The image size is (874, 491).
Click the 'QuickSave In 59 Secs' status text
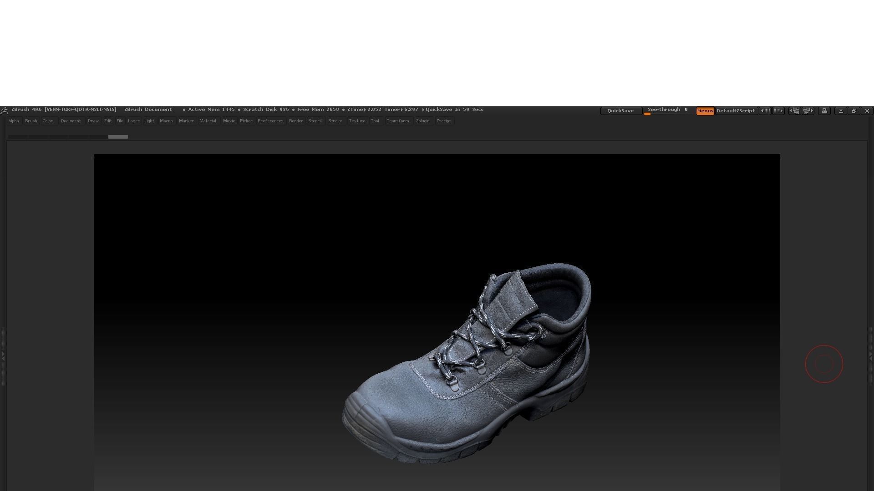(x=454, y=110)
